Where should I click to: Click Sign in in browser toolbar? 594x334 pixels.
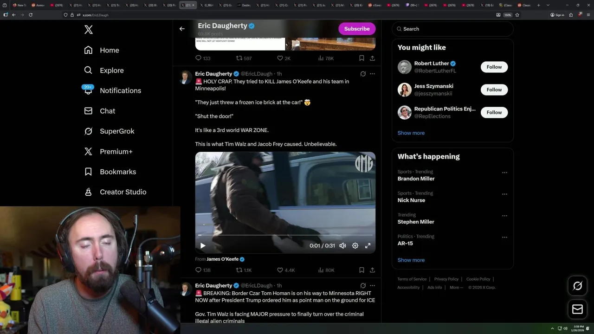point(557,15)
